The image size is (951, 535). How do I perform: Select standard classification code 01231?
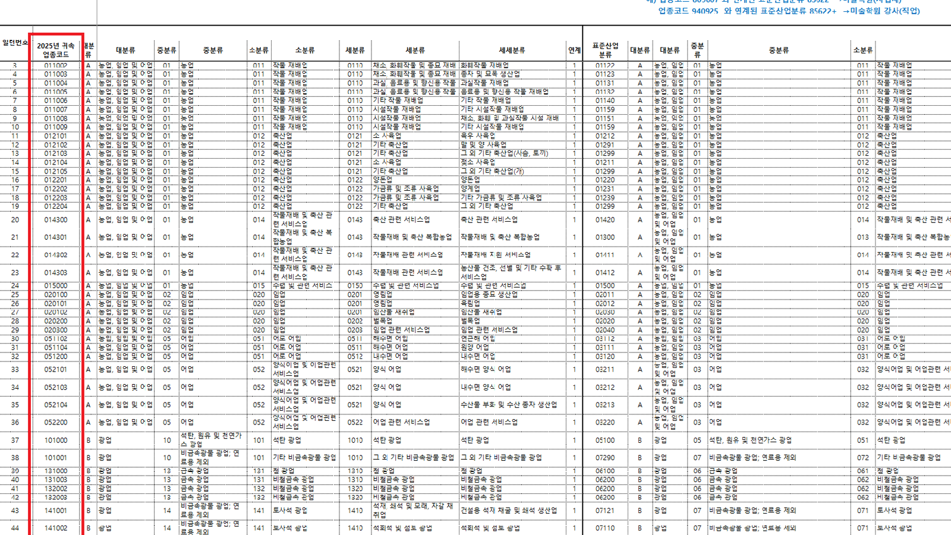pyautogui.click(x=605, y=188)
